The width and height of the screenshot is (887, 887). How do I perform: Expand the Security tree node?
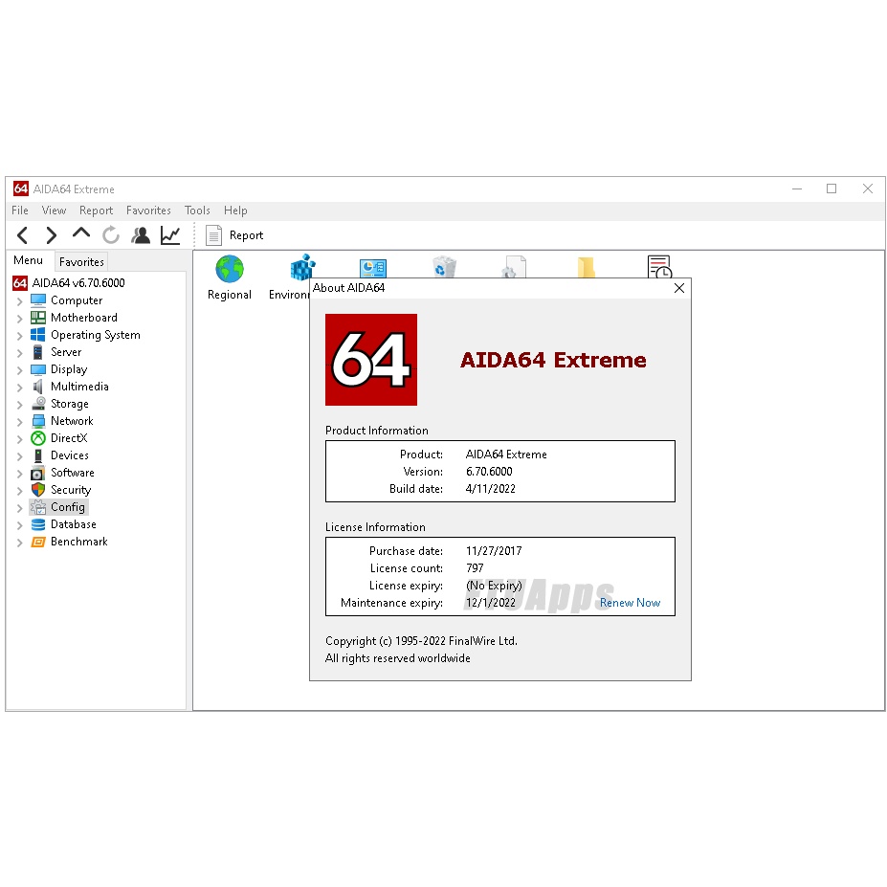pos(20,491)
